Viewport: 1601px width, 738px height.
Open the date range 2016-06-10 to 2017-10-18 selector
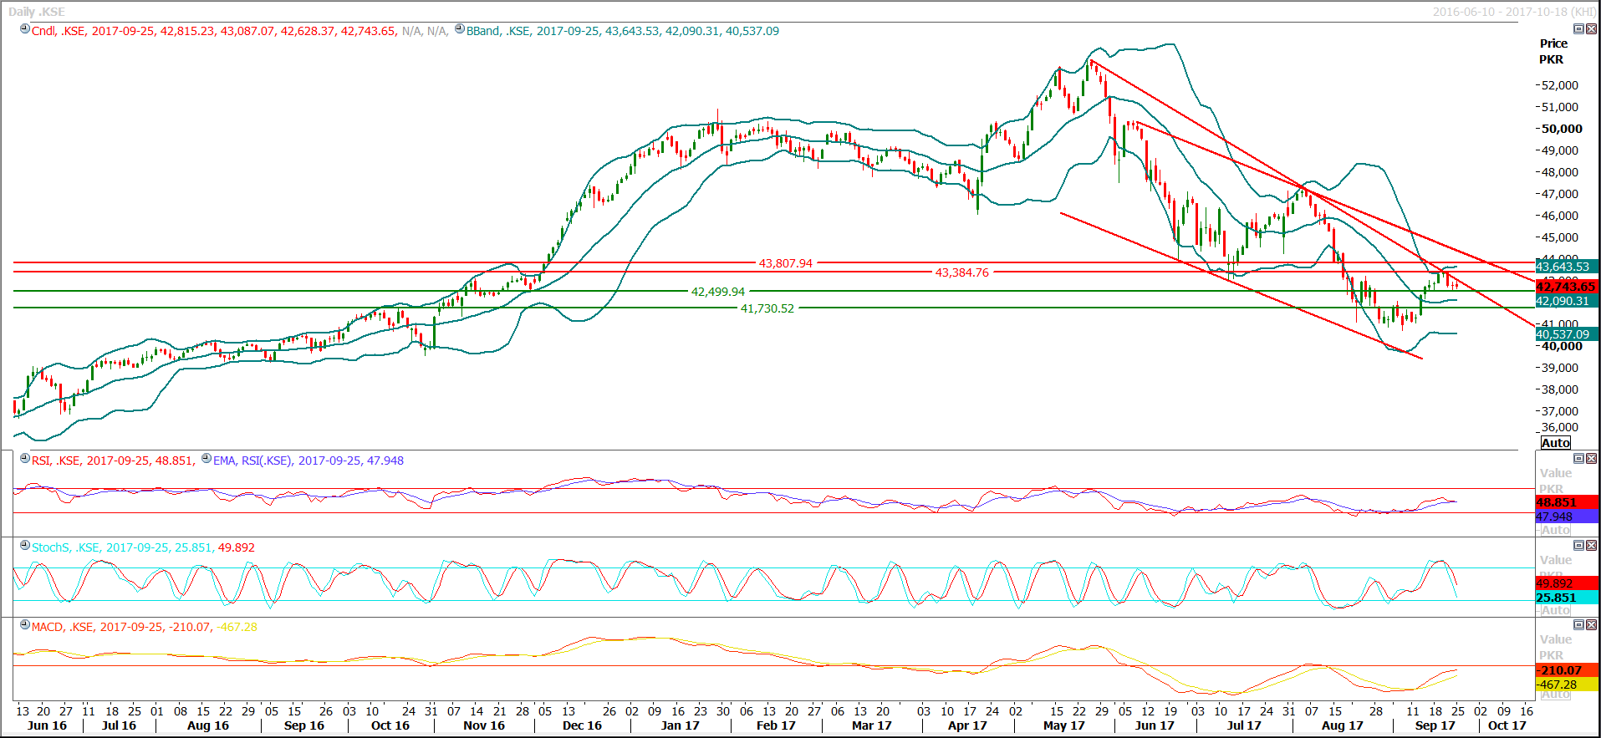[1513, 12]
